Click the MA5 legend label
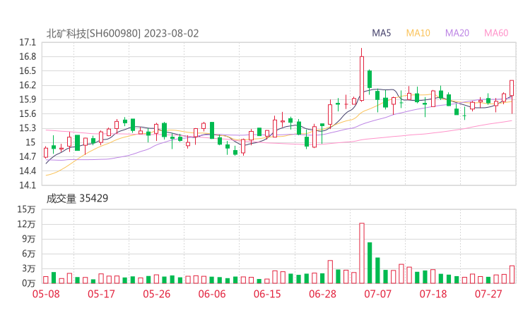523x310 pixels. [381, 33]
